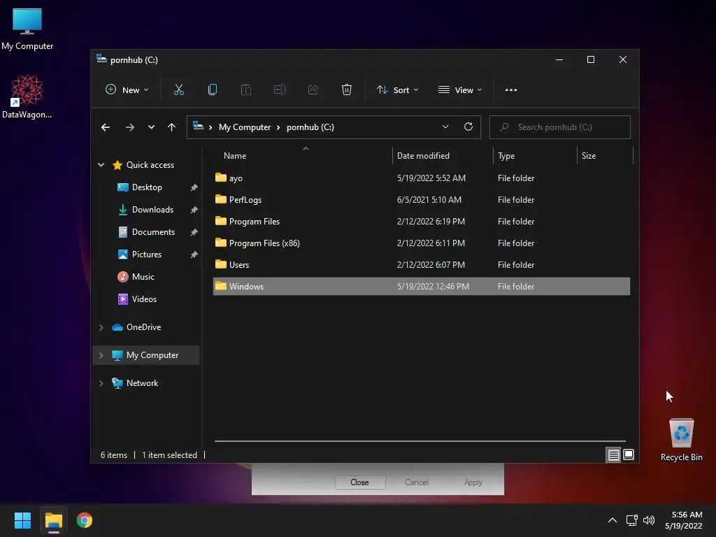Open recent locations dropdown arrow

tap(151, 127)
